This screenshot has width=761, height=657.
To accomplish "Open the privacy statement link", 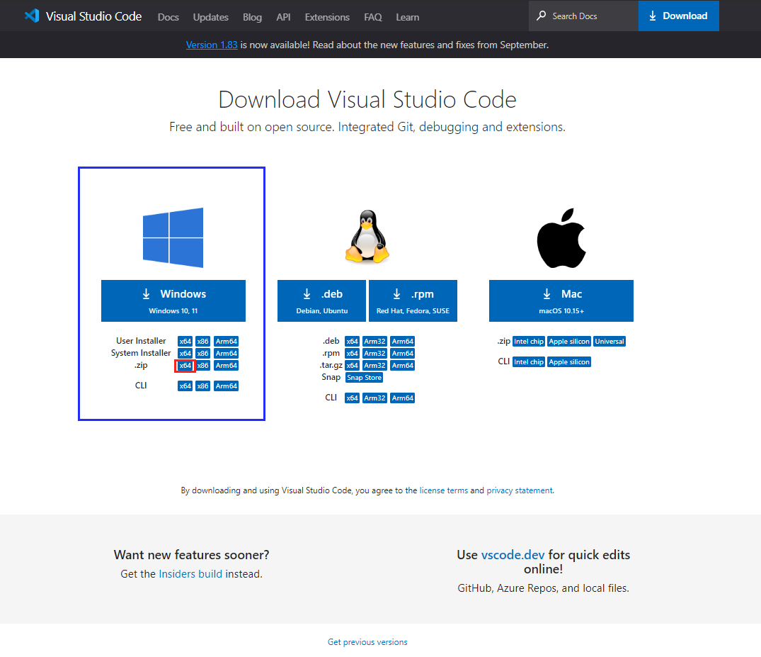I will [x=520, y=490].
